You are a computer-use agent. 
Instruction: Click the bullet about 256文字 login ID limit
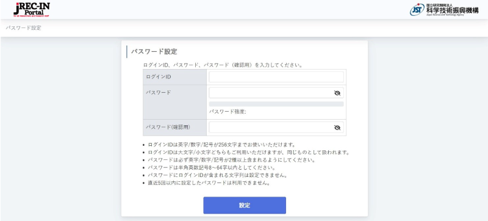[221, 145]
